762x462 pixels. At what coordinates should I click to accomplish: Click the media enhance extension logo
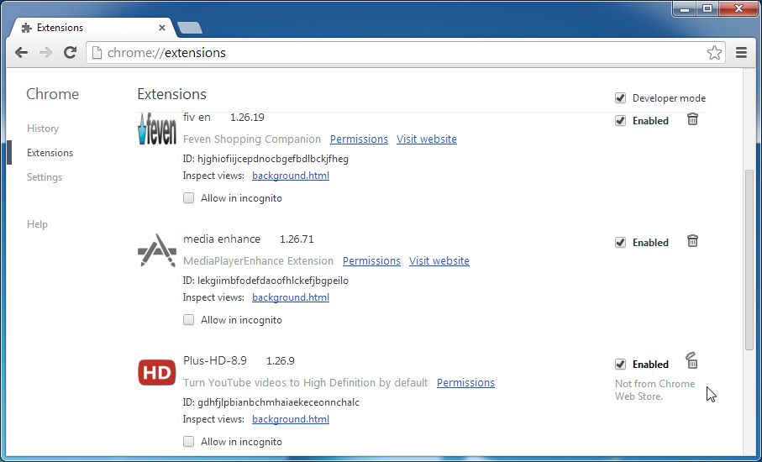click(x=157, y=250)
